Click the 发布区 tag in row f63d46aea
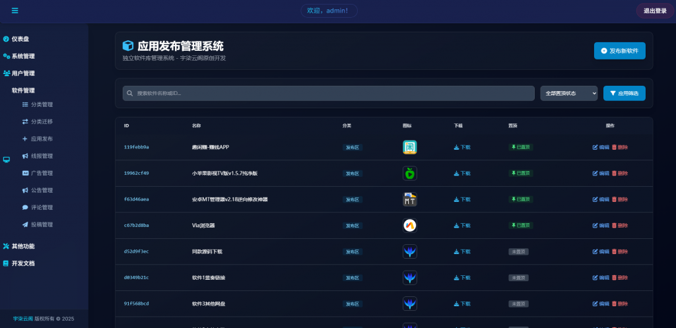 point(353,199)
